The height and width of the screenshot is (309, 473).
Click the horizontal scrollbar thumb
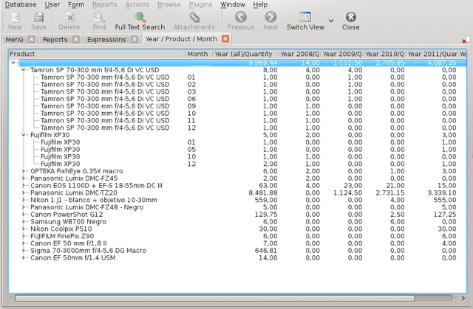tap(215, 298)
